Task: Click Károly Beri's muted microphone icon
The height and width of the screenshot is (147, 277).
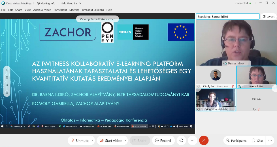Action: click(233, 87)
